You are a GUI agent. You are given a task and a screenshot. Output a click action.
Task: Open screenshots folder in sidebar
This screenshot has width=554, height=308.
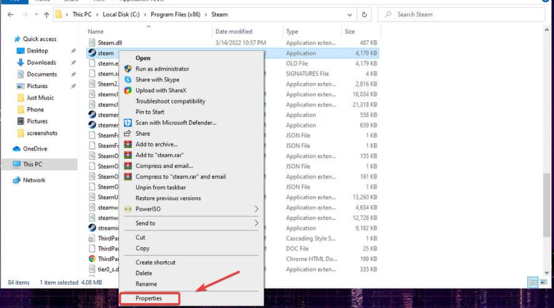42,133
